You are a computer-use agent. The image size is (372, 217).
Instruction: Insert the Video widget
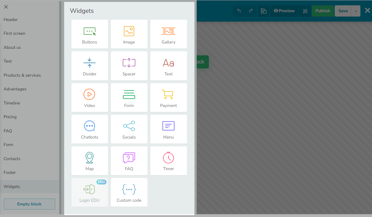(x=90, y=98)
